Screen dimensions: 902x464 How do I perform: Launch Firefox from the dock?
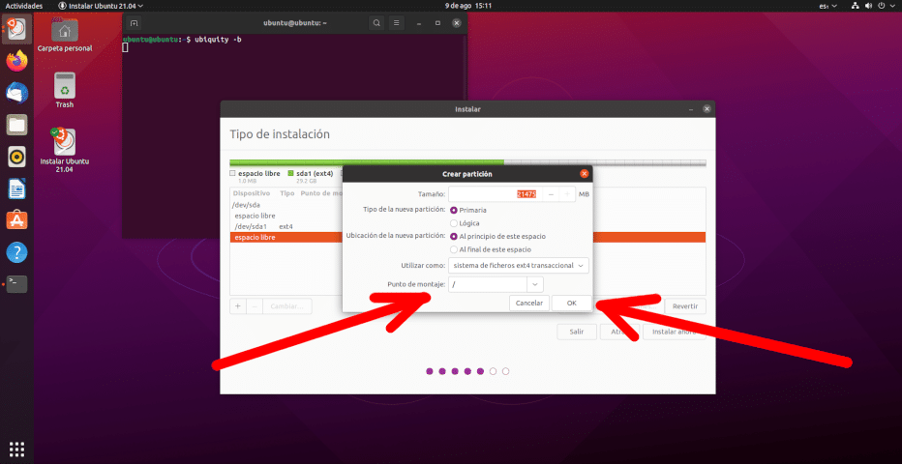[16, 61]
